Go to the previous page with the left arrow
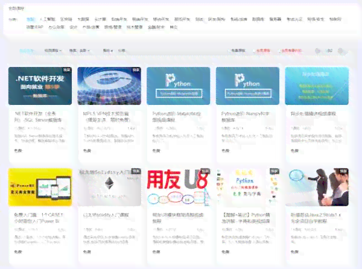Screen dimensions: 362x269 point(317,51)
